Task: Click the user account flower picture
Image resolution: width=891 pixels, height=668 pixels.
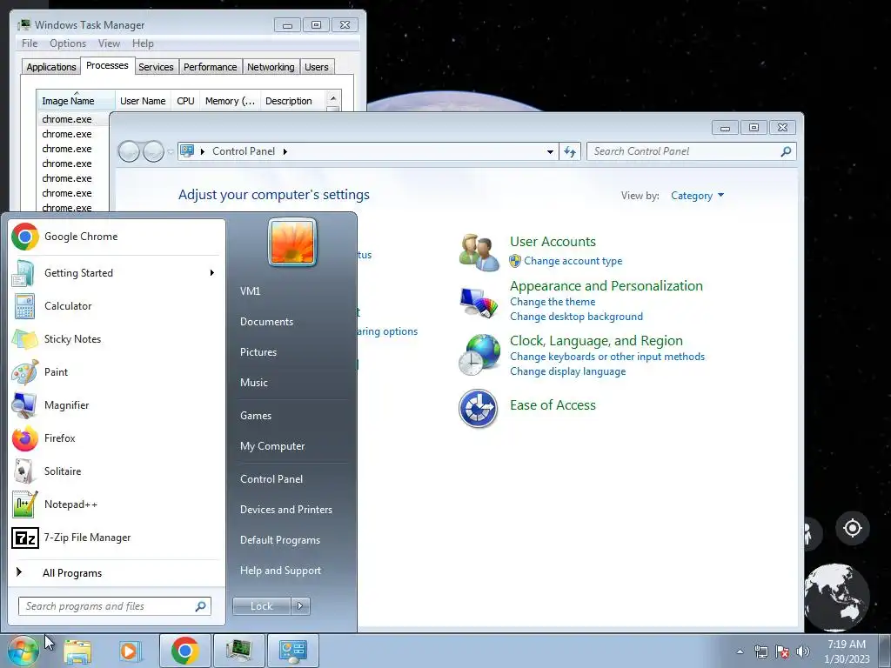Action: [x=292, y=243]
